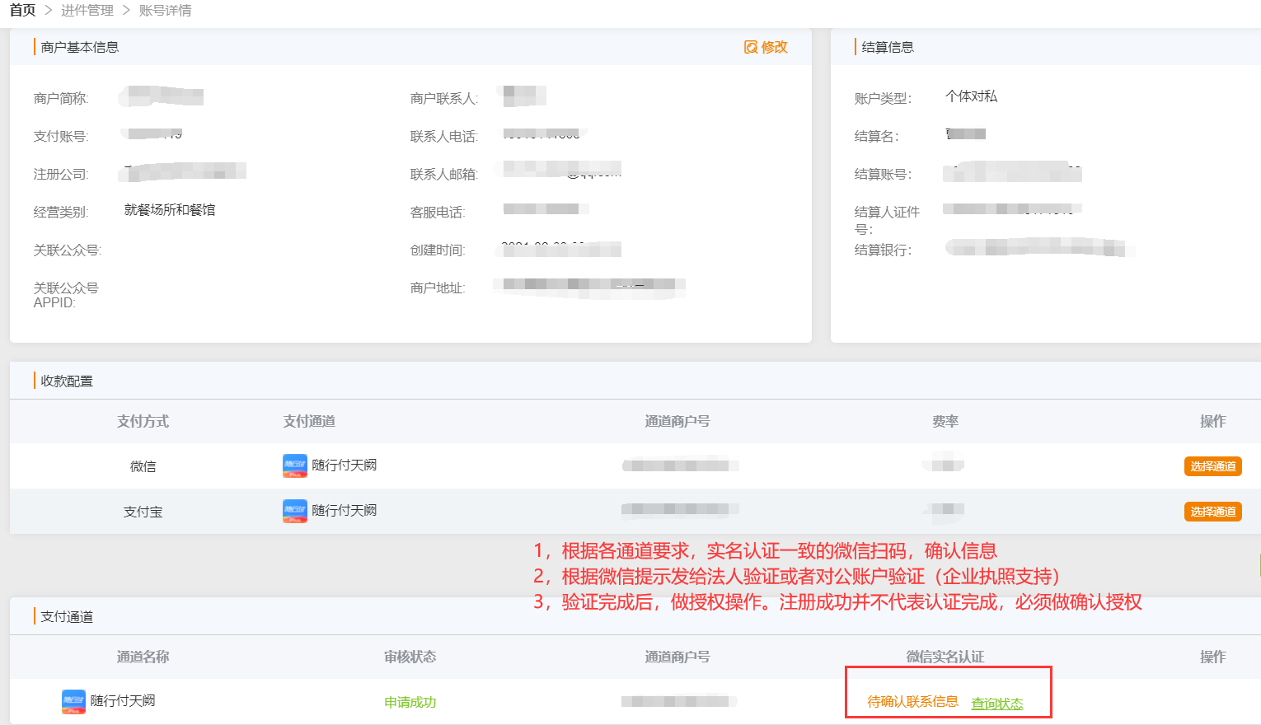Select the 支付宝 payment method cell
Screen dimensions: 1261x725
pyautogui.click(x=143, y=512)
